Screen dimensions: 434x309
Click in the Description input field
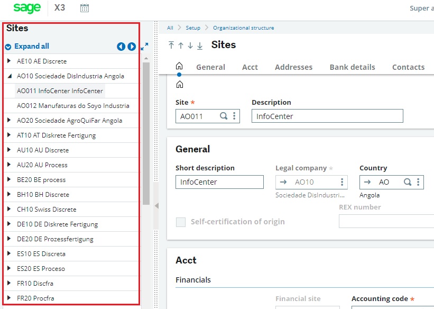(327, 115)
